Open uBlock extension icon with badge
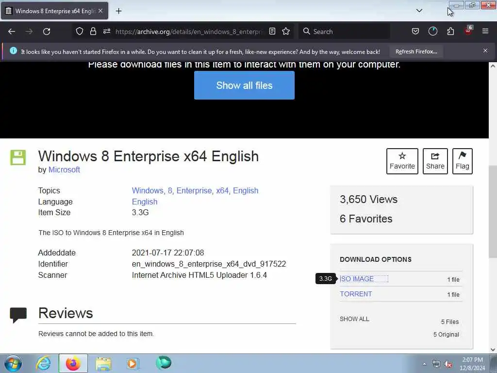Screen dimensions: 497x373 pyautogui.click(x=468, y=31)
